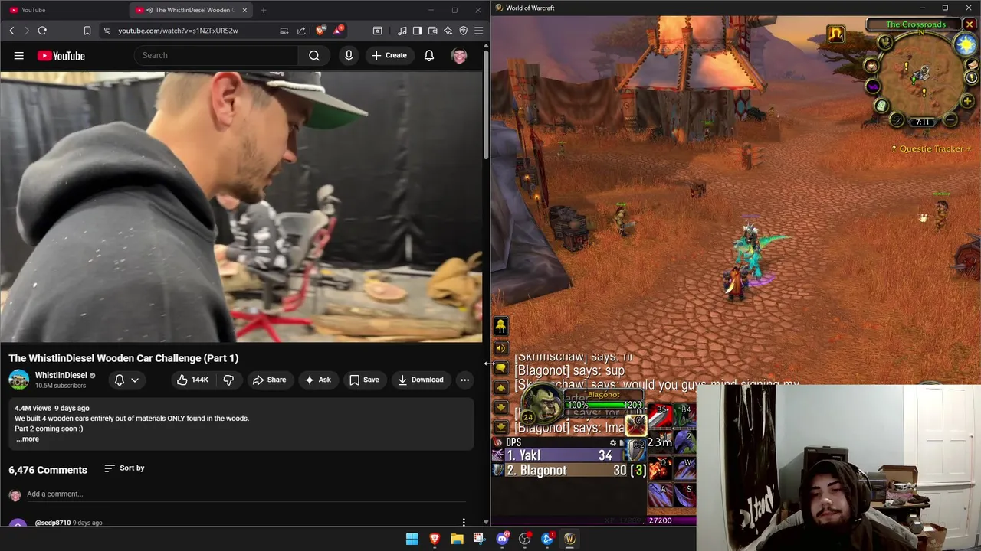Open the Brave Shields lion icon
The image size is (981, 551).
tap(320, 31)
